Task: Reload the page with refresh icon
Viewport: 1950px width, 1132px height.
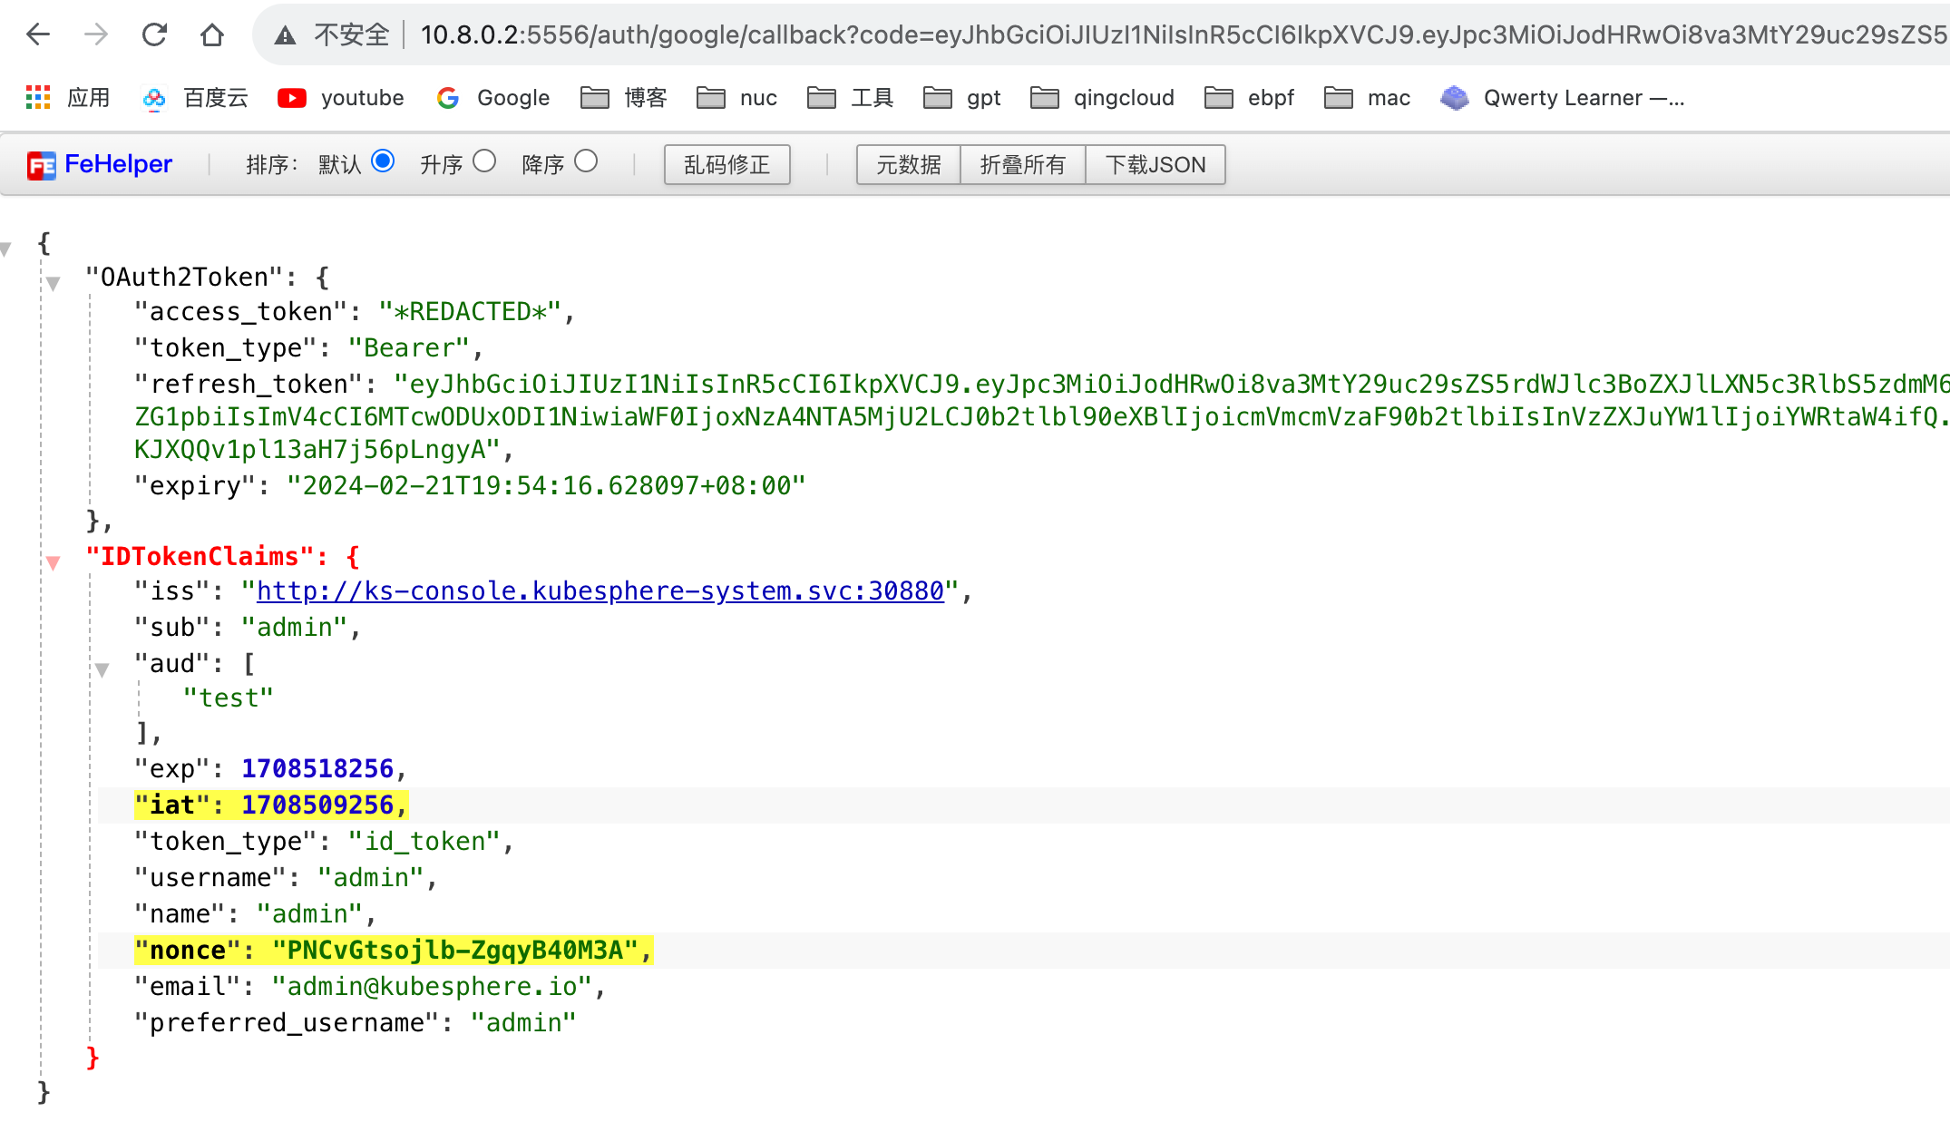Action: pos(154,34)
